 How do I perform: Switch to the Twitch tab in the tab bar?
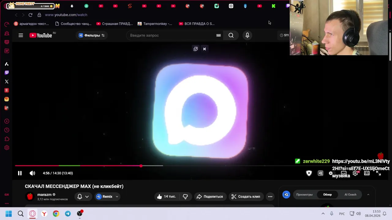[x=288, y=6]
